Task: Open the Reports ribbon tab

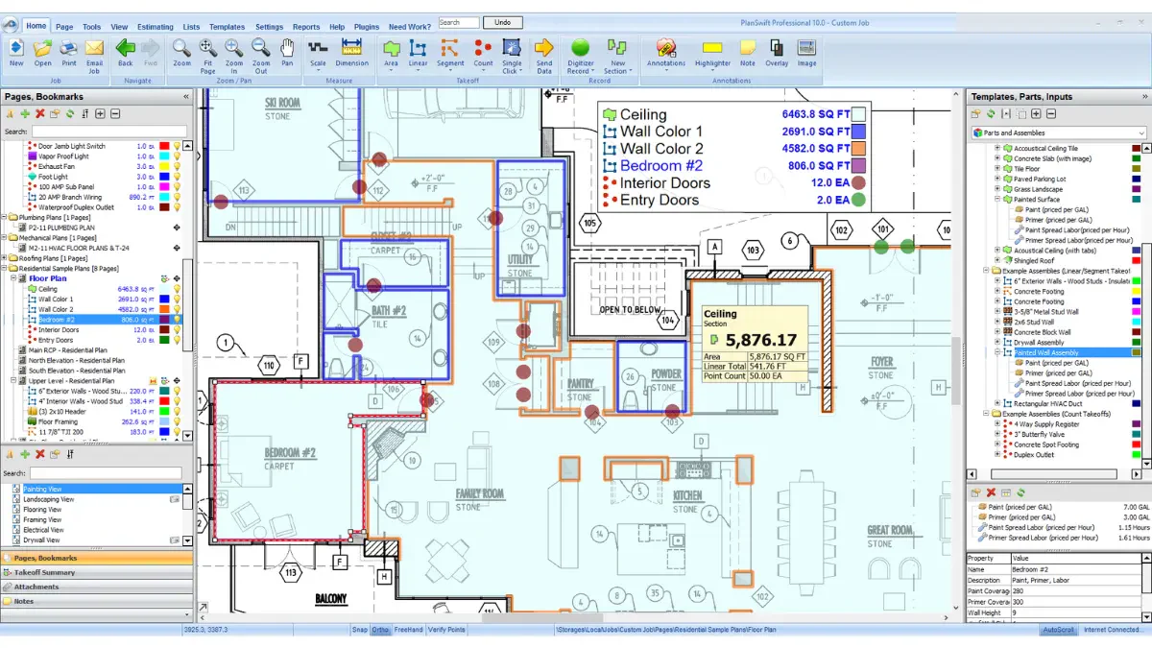Action: coord(306,27)
